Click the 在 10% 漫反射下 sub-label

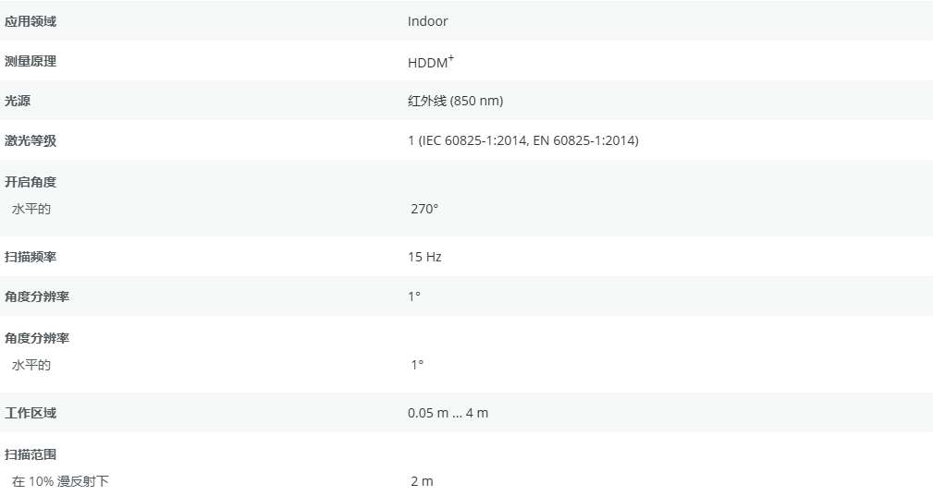tap(60, 481)
